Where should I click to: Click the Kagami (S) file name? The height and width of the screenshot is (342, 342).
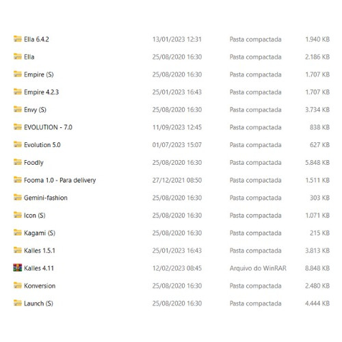(x=40, y=233)
